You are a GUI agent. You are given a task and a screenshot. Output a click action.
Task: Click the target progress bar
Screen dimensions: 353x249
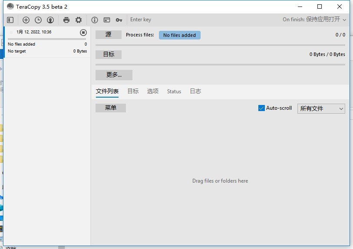220,65
